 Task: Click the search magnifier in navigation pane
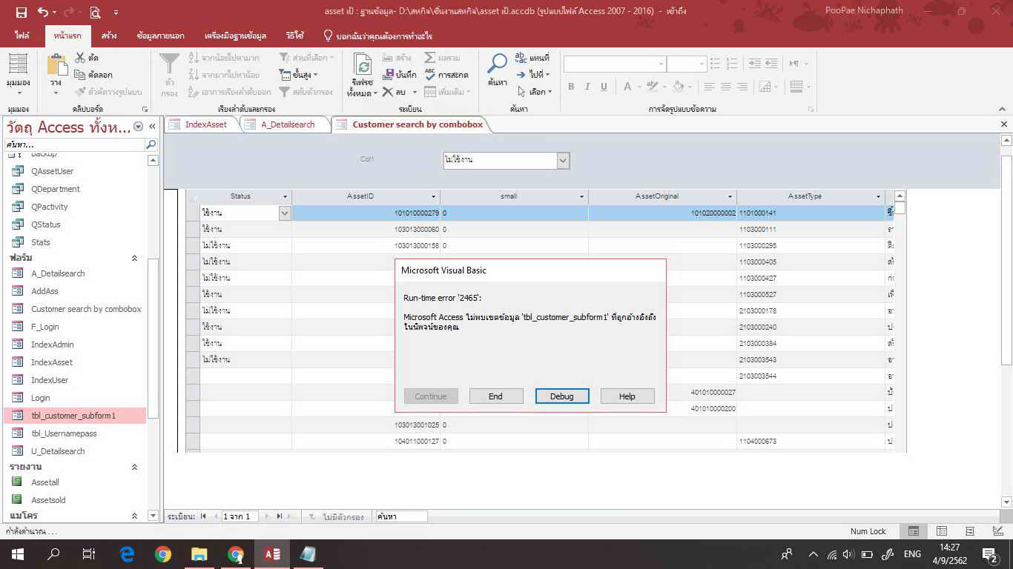coord(151,144)
